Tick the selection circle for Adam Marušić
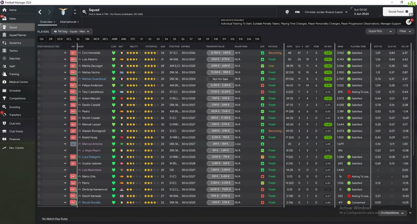 point(39,99)
